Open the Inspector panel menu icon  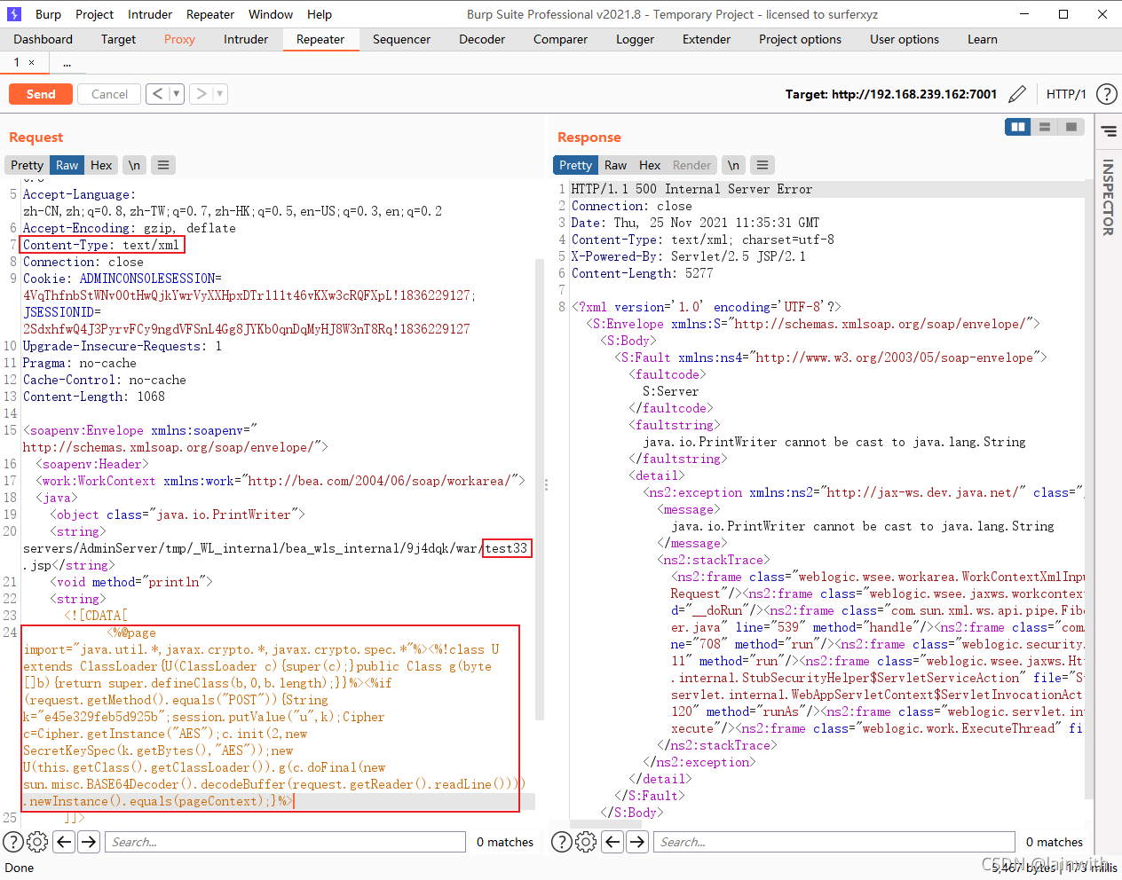point(1109,131)
